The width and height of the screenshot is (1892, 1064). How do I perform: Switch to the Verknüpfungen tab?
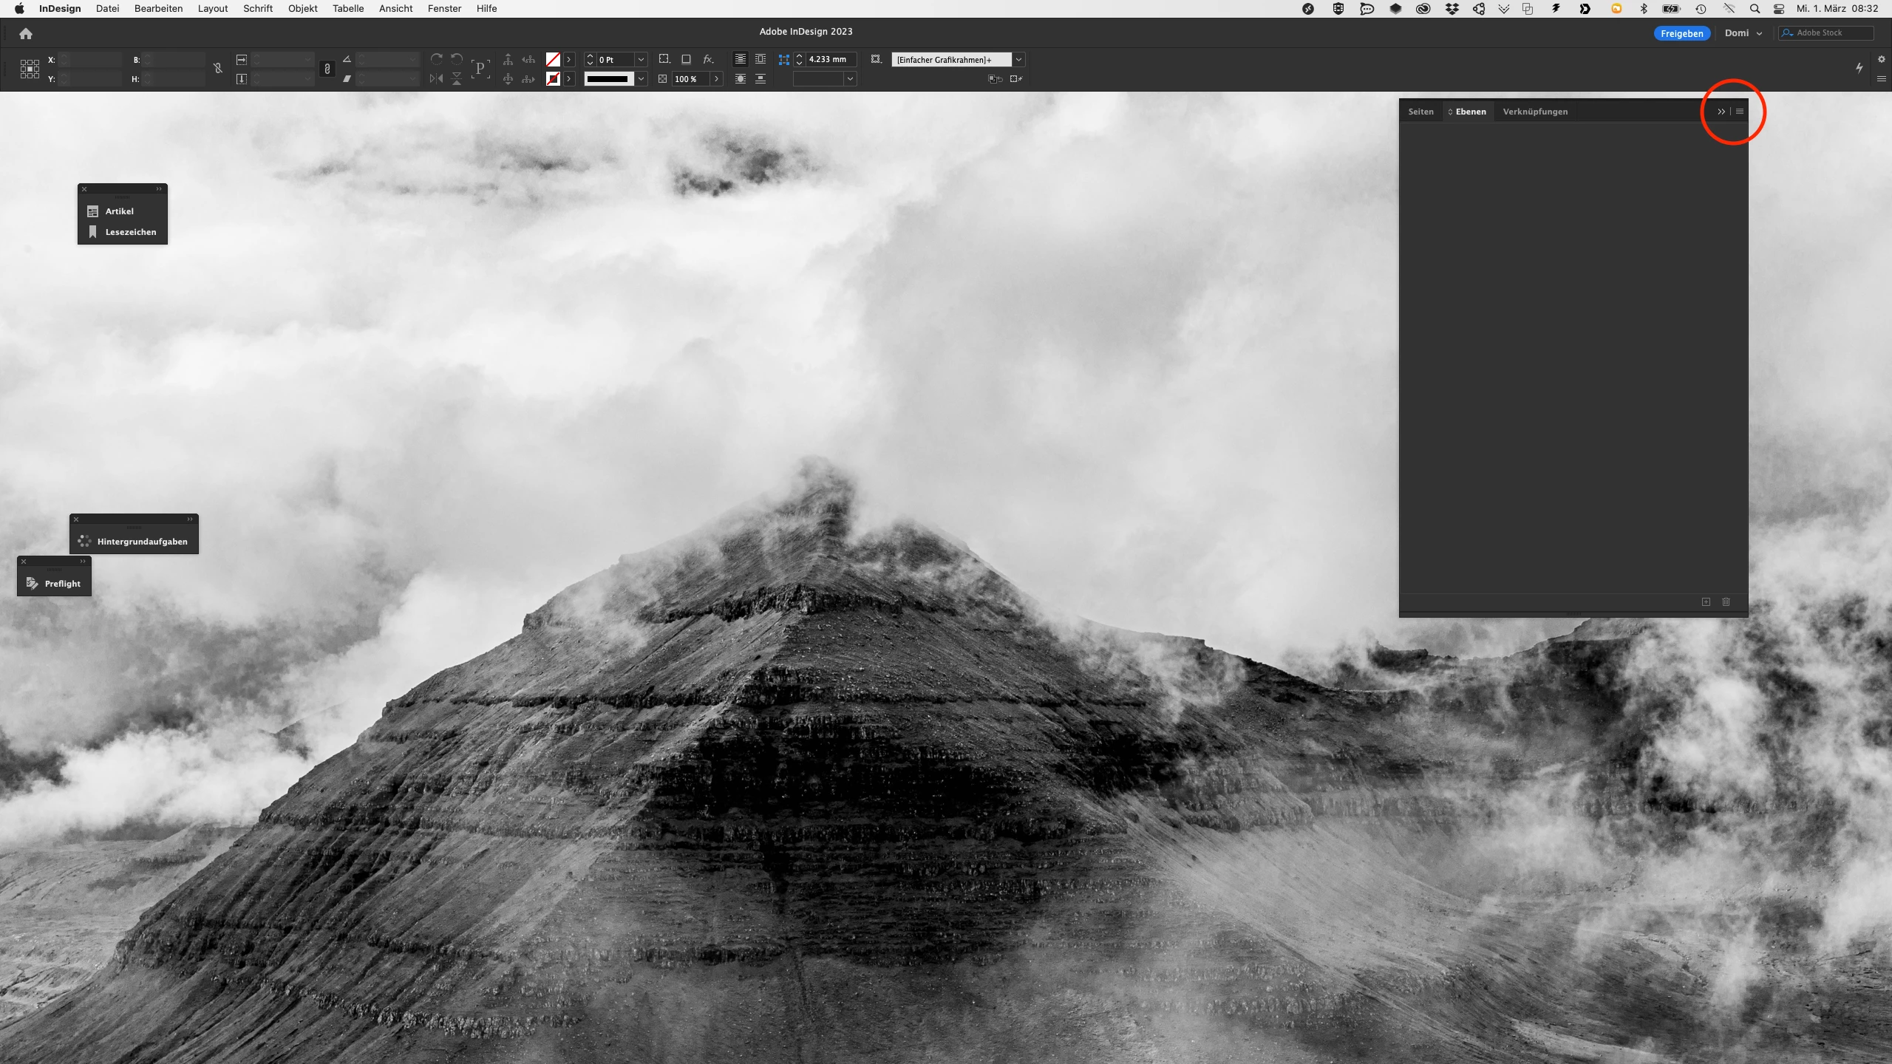coord(1535,112)
